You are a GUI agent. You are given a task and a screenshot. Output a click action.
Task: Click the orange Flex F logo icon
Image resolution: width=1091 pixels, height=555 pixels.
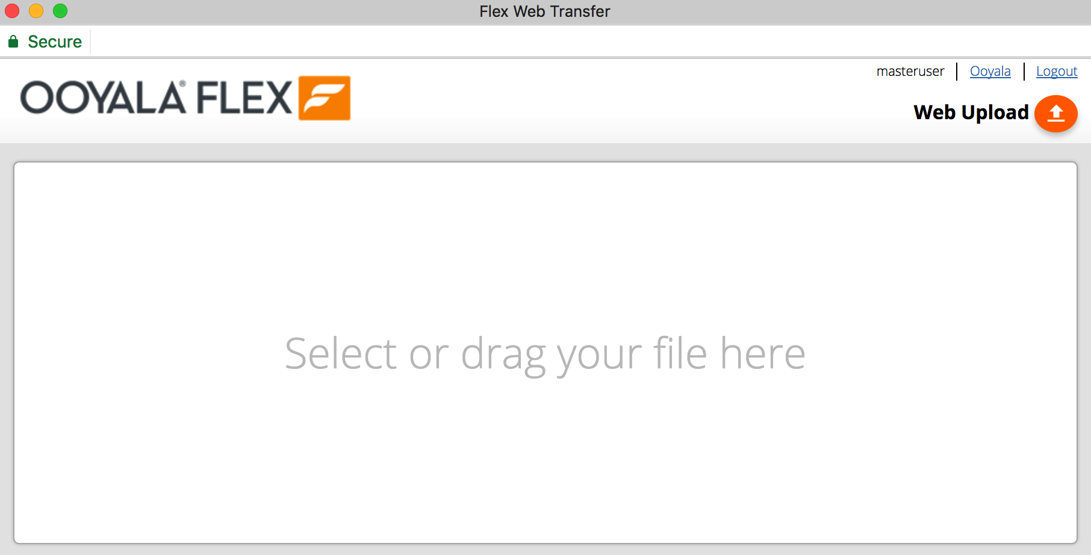click(x=325, y=98)
